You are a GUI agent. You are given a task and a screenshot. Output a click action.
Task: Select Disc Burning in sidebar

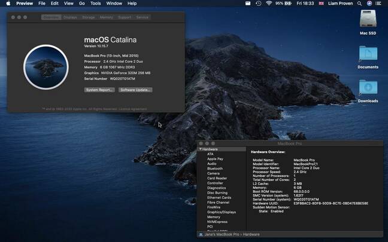[x=217, y=193]
